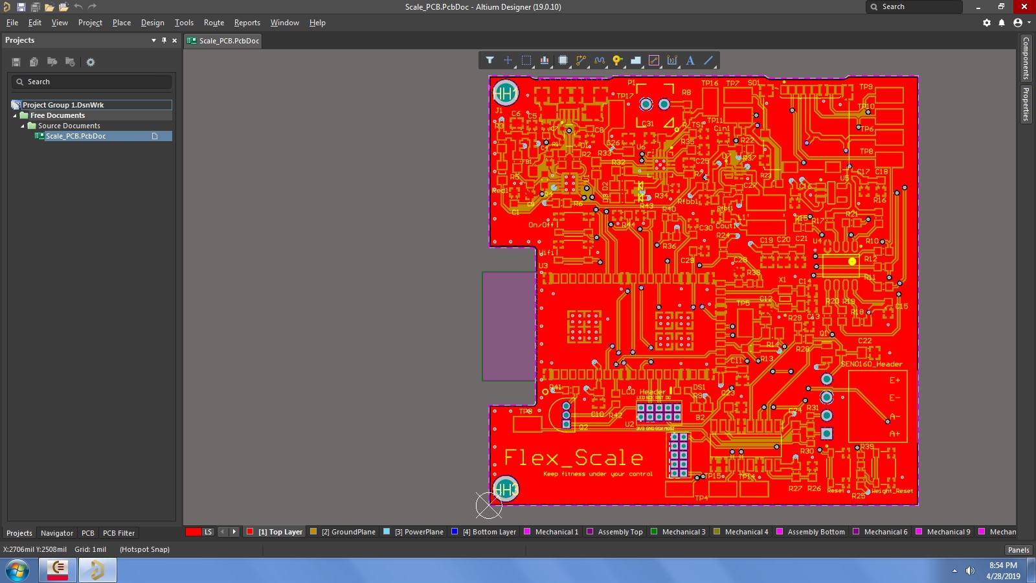Select Project Group 1.DsnWrk entry
Viewport: 1036px width, 583px height.
point(63,105)
